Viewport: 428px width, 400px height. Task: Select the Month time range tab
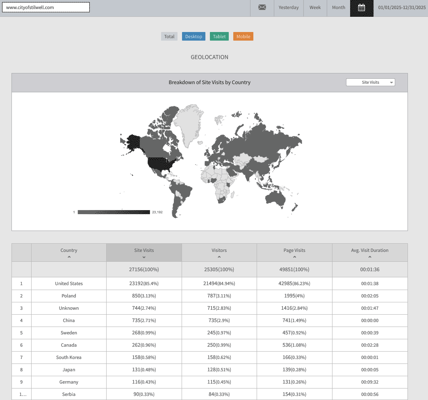(339, 7)
